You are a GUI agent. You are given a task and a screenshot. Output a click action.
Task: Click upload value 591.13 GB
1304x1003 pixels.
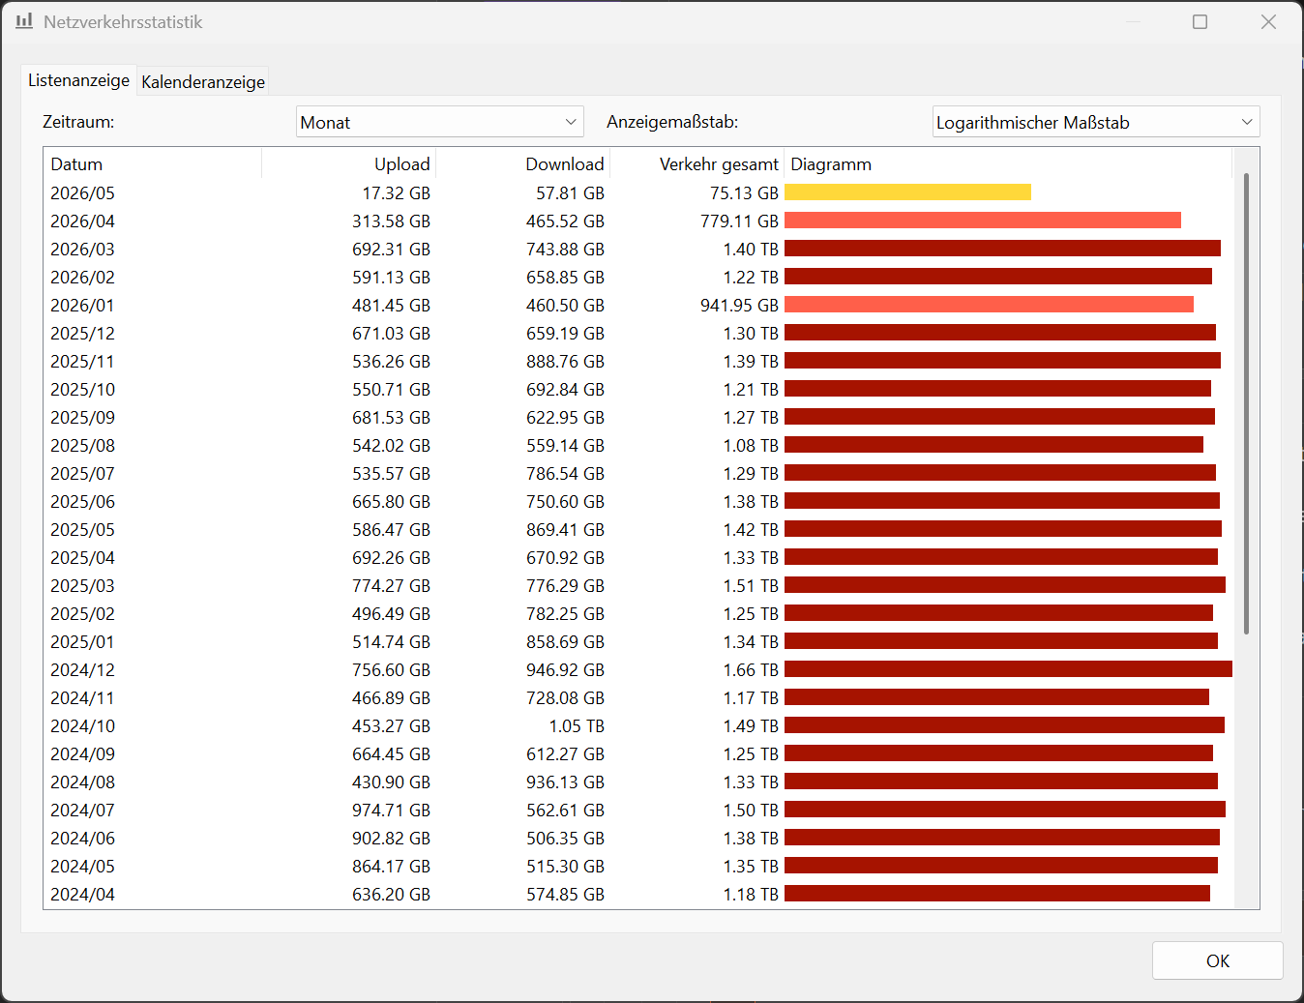pyautogui.click(x=391, y=278)
